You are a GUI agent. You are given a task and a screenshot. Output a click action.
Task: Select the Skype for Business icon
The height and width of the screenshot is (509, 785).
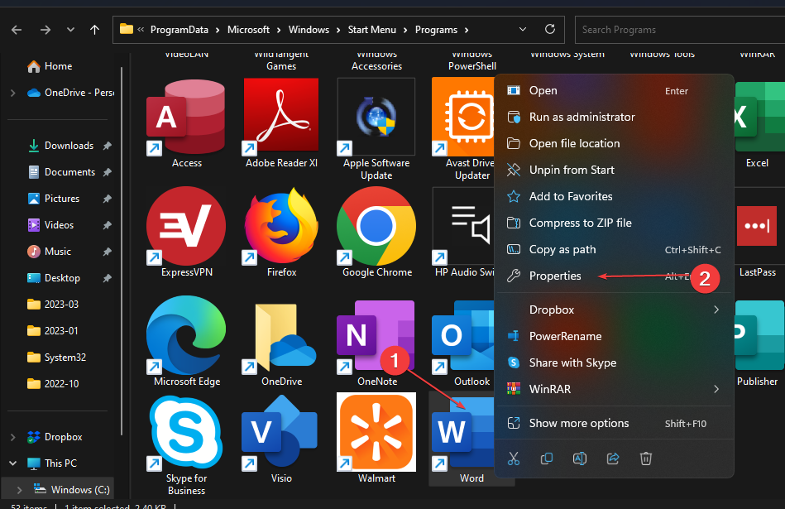pos(186,433)
